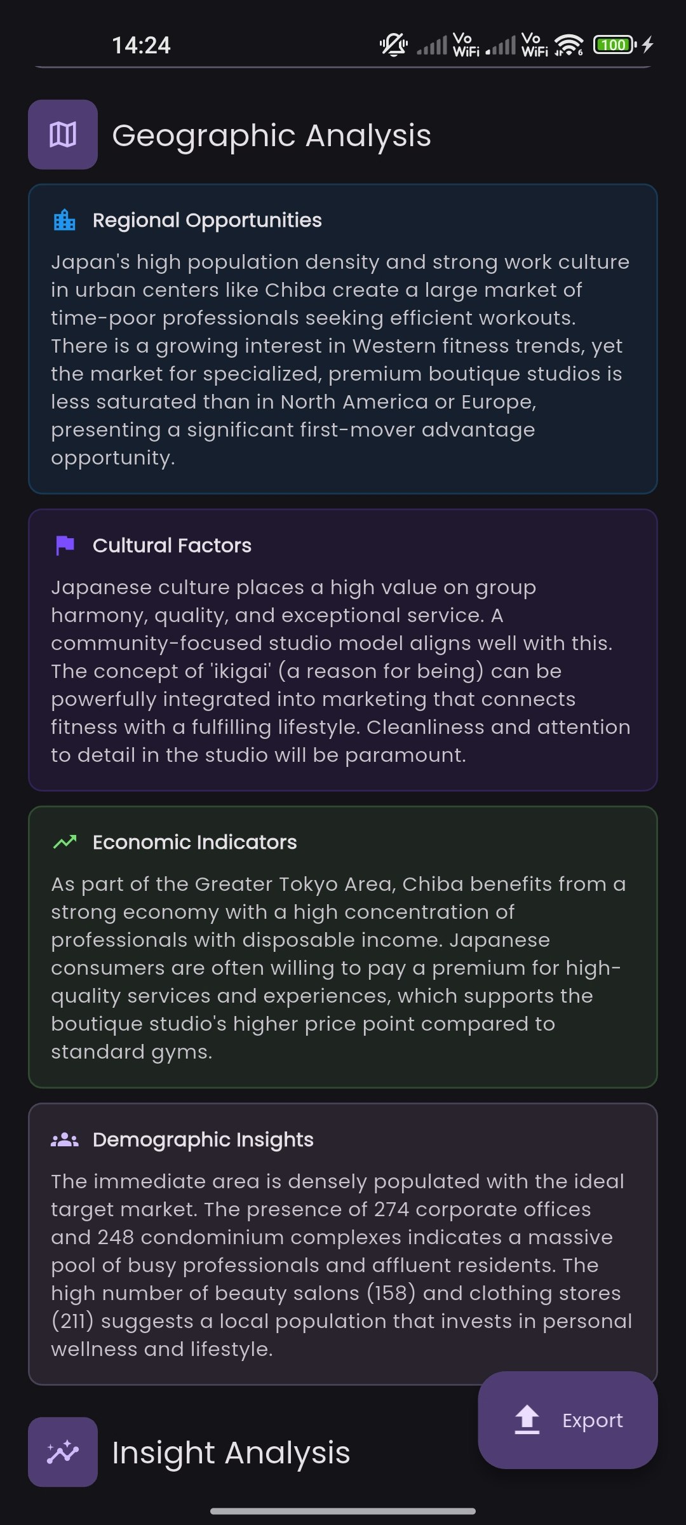Viewport: 686px width, 1525px height.
Task: Tap the blue building icon for Regional Opportunities
Action: [x=64, y=220]
